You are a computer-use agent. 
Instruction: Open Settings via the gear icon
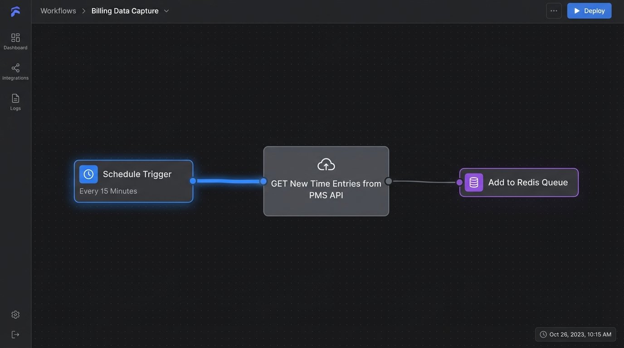tap(15, 314)
